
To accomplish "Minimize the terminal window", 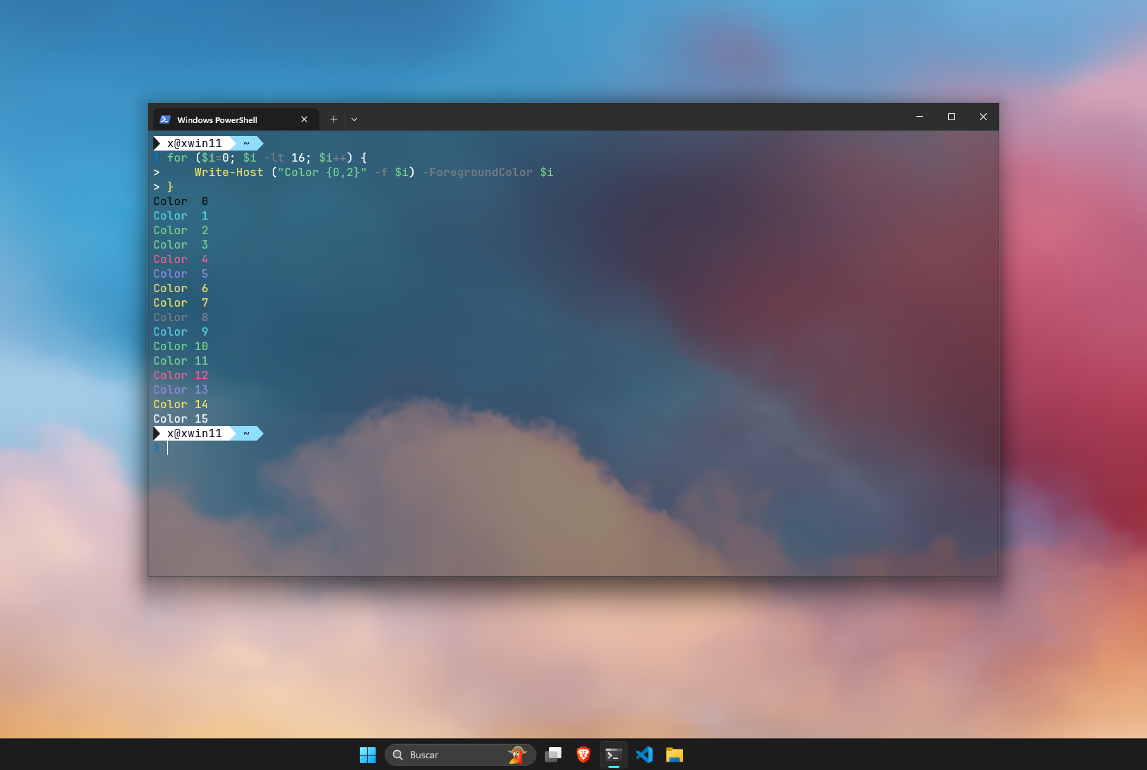I will coord(919,117).
